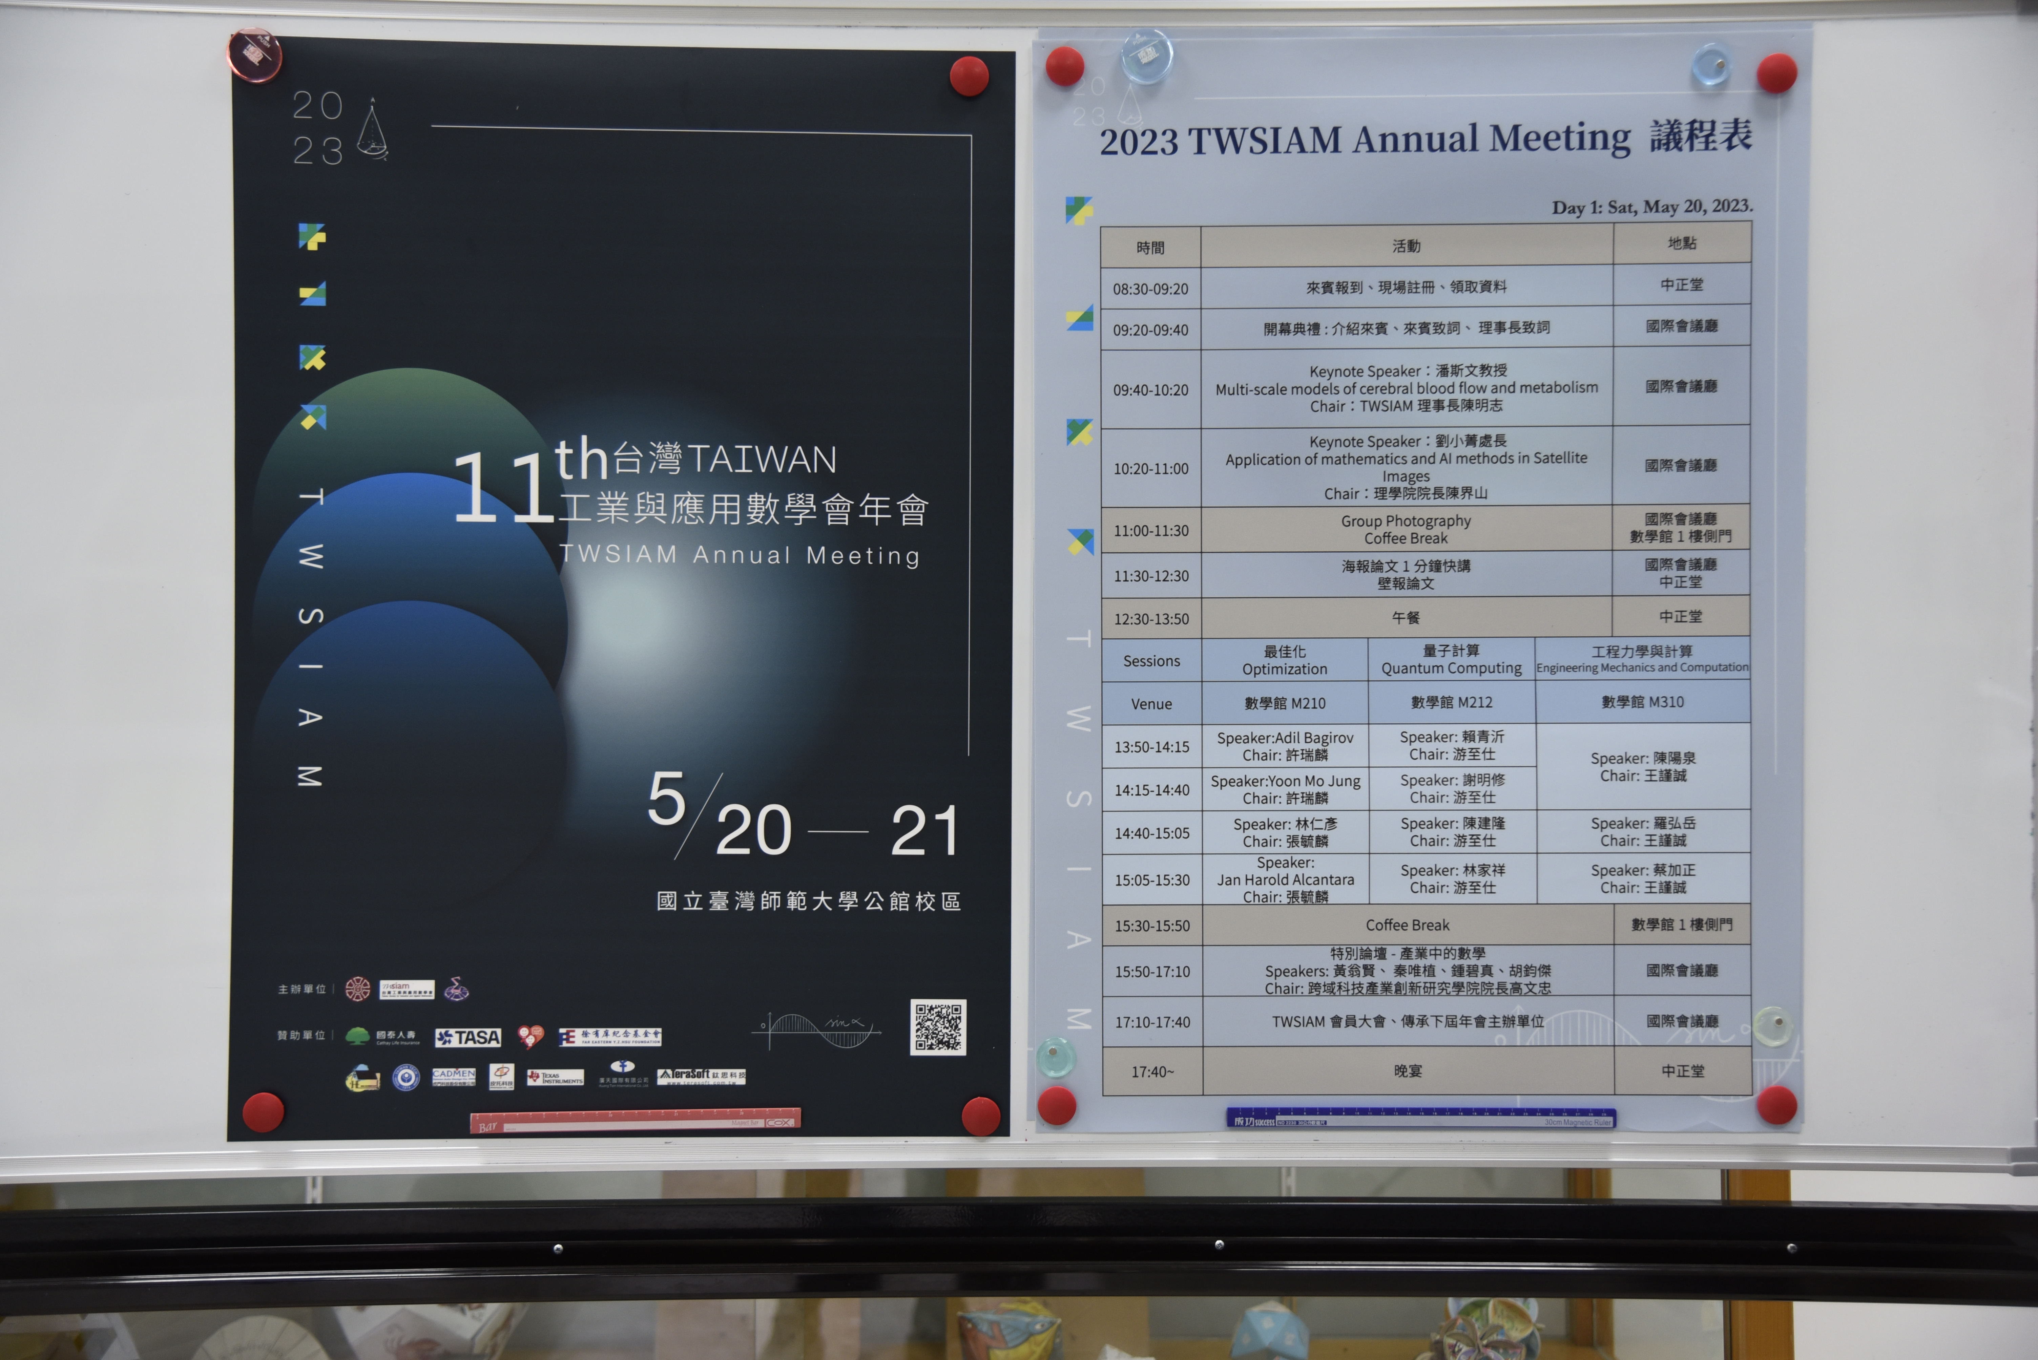
Task: Click the '贊助單位' label
Action: click(x=301, y=1036)
